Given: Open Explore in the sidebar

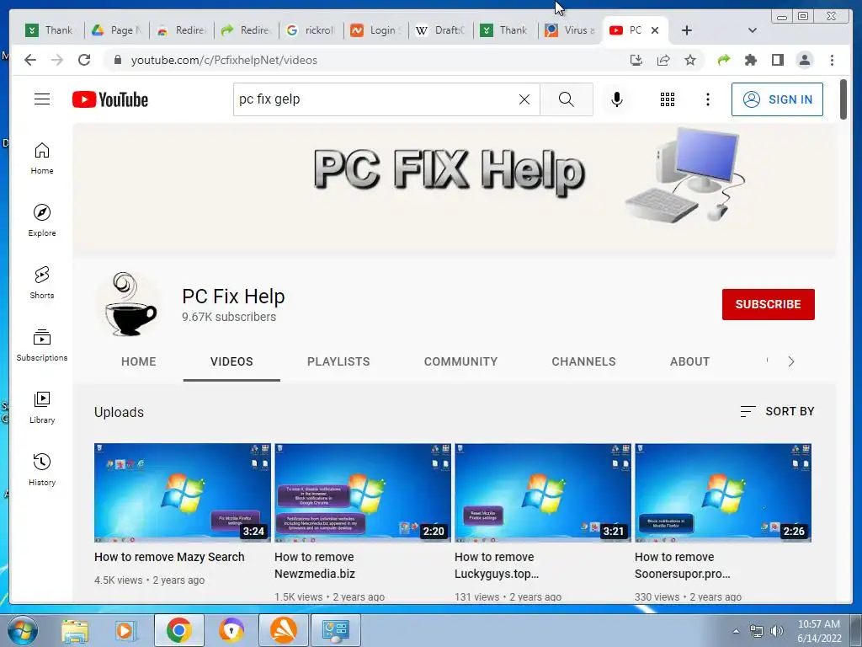Looking at the screenshot, I should tap(42, 221).
